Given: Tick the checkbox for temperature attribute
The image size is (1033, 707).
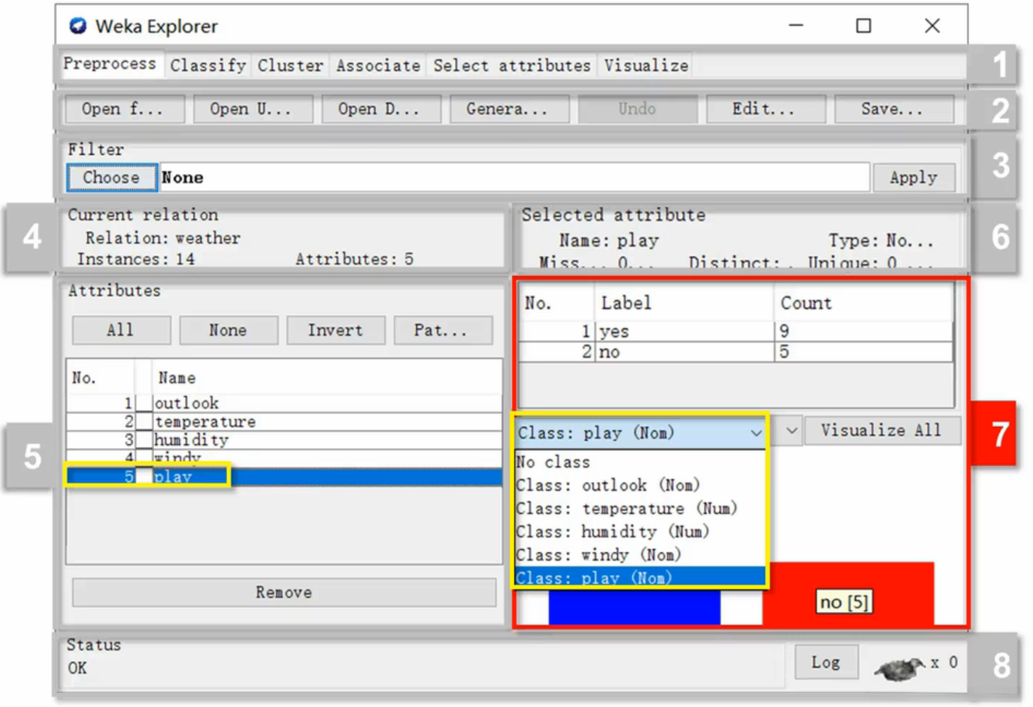Looking at the screenshot, I should pyautogui.click(x=144, y=422).
